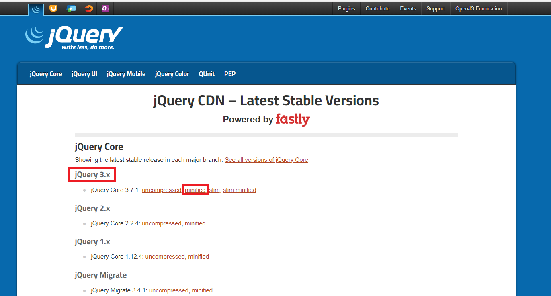Select the jQuery Core section heading
The width and height of the screenshot is (551, 296).
(x=99, y=147)
